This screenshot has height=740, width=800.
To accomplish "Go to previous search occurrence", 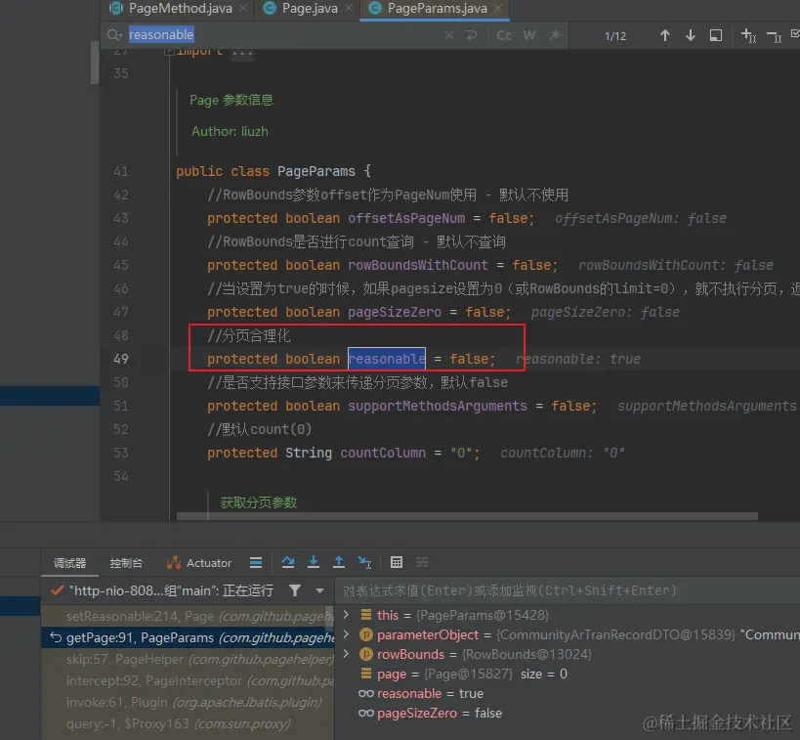I will tap(665, 35).
